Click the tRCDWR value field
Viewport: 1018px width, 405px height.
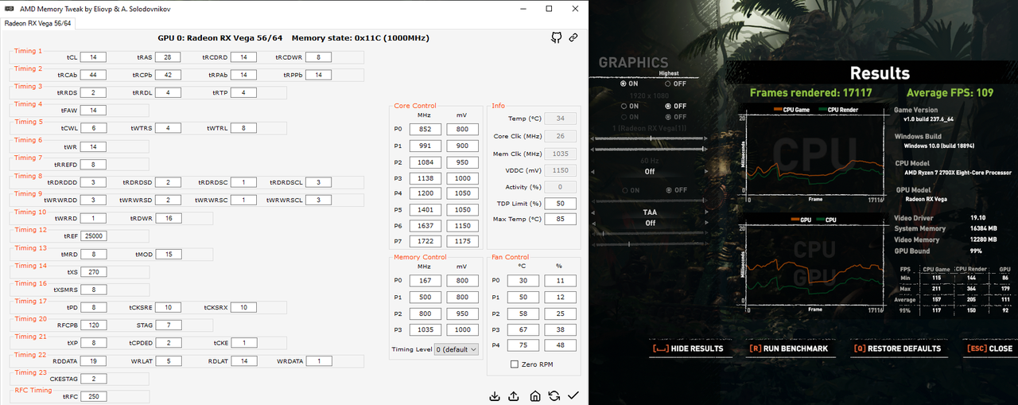pyautogui.click(x=318, y=57)
